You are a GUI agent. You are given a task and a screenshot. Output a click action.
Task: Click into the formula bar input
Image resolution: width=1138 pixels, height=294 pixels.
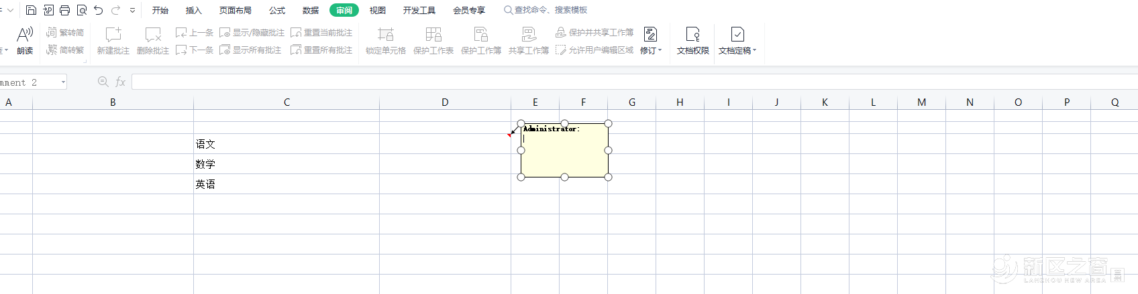[x=634, y=82]
